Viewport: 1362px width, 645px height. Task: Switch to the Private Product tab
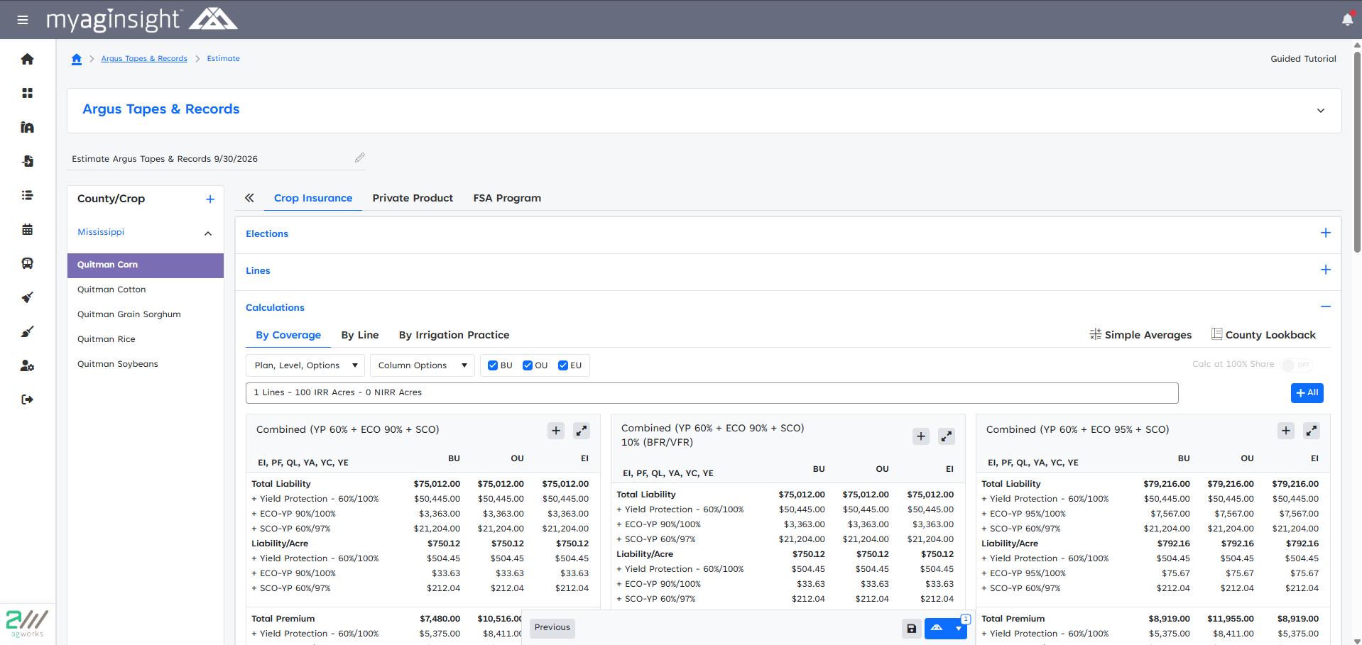tap(413, 198)
